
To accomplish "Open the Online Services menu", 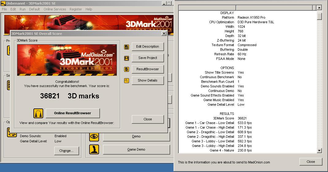I will pyautogui.click(x=55, y=9).
